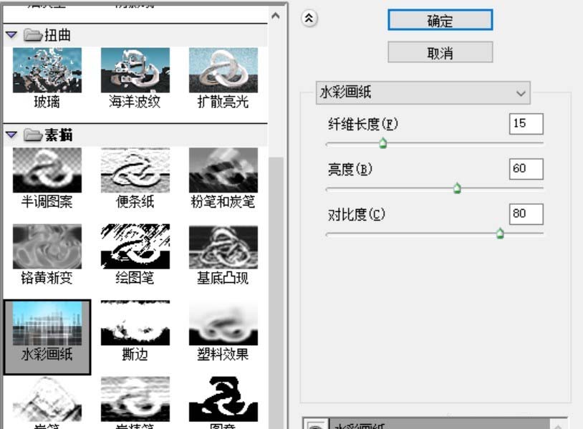Select the 铬黄渐变 filter thumbnail
The width and height of the screenshot is (583, 429).
(47, 246)
